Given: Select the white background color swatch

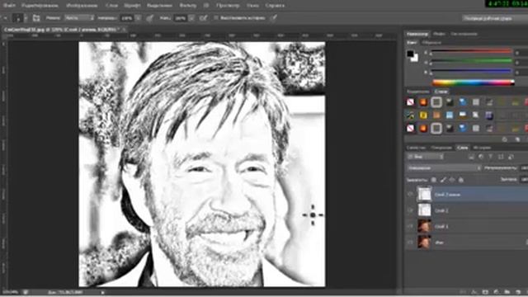Looking at the screenshot, I should (x=416, y=59).
